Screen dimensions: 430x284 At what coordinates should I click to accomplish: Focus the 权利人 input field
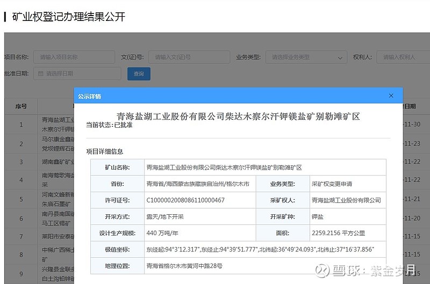click(403, 57)
